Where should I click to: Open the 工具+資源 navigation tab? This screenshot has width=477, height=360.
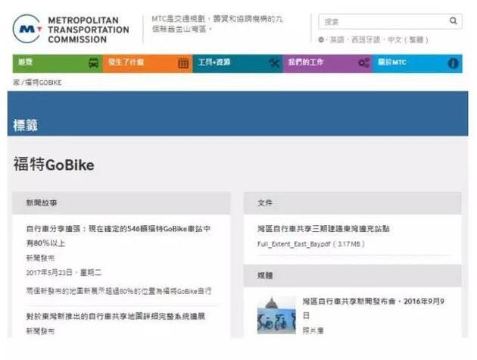[x=237, y=64]
